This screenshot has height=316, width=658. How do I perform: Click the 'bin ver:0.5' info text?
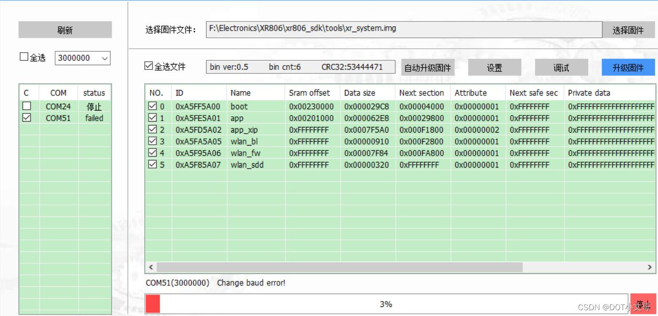[229, 67]
